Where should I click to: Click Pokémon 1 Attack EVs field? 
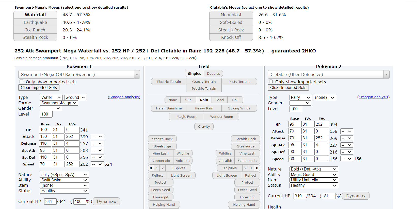pyautogui.click(x=72, y=137)
